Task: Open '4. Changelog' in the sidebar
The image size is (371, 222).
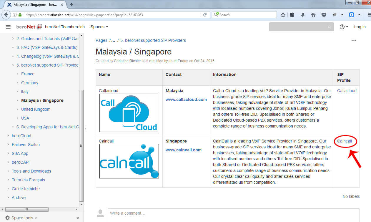Action: (48, 56)
